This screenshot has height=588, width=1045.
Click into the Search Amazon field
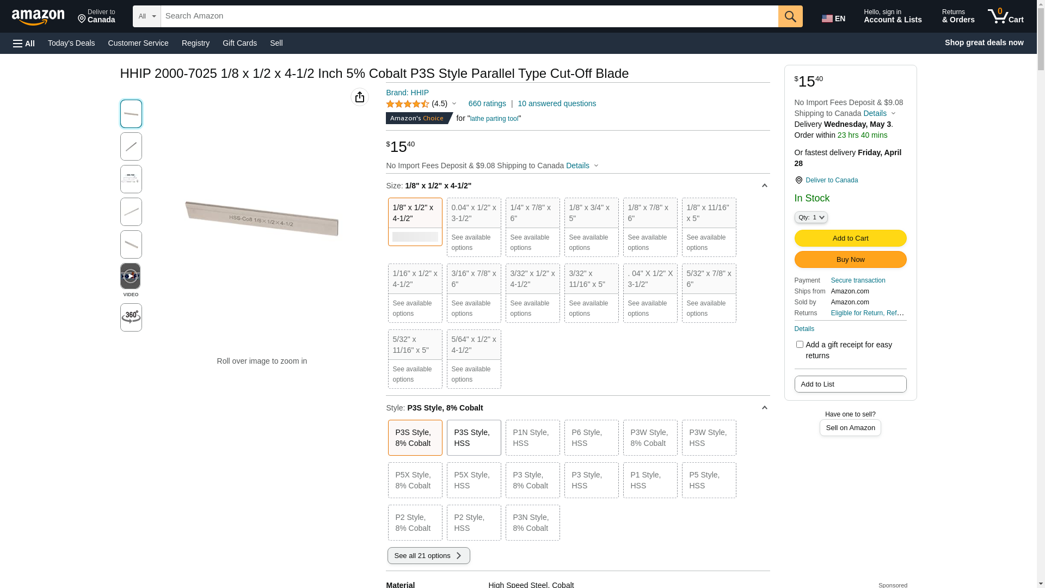click(468, 16)
